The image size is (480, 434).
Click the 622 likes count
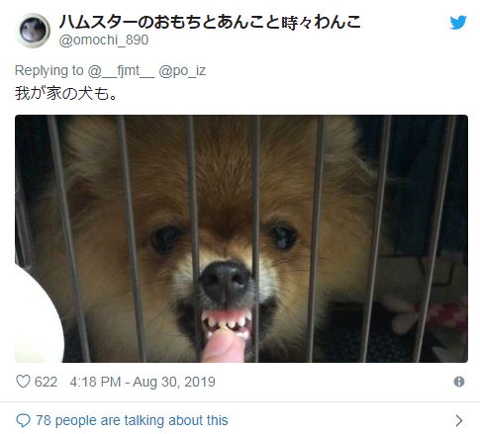coord(46,382)
